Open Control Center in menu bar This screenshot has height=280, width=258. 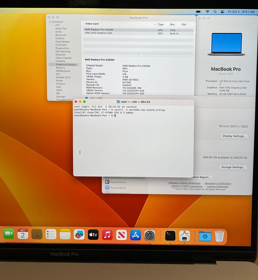[222, 12]
